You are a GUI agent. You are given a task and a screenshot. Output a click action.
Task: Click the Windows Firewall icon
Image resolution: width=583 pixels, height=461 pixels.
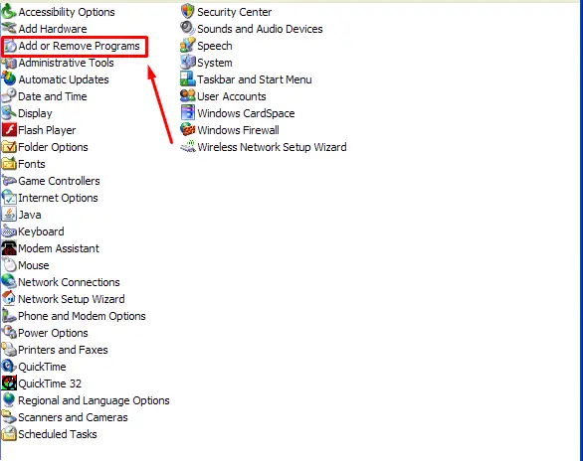(188, 130)
